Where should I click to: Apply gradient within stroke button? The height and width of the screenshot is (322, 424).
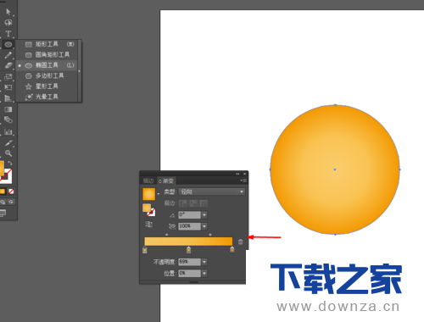[x=183, y=203]
